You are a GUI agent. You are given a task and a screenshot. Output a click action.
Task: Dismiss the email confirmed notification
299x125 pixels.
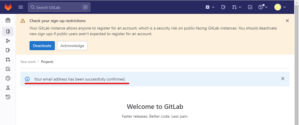click(283, 79)
